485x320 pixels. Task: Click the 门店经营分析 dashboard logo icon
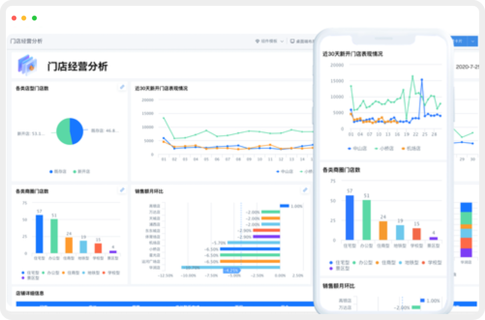(27, 65)
